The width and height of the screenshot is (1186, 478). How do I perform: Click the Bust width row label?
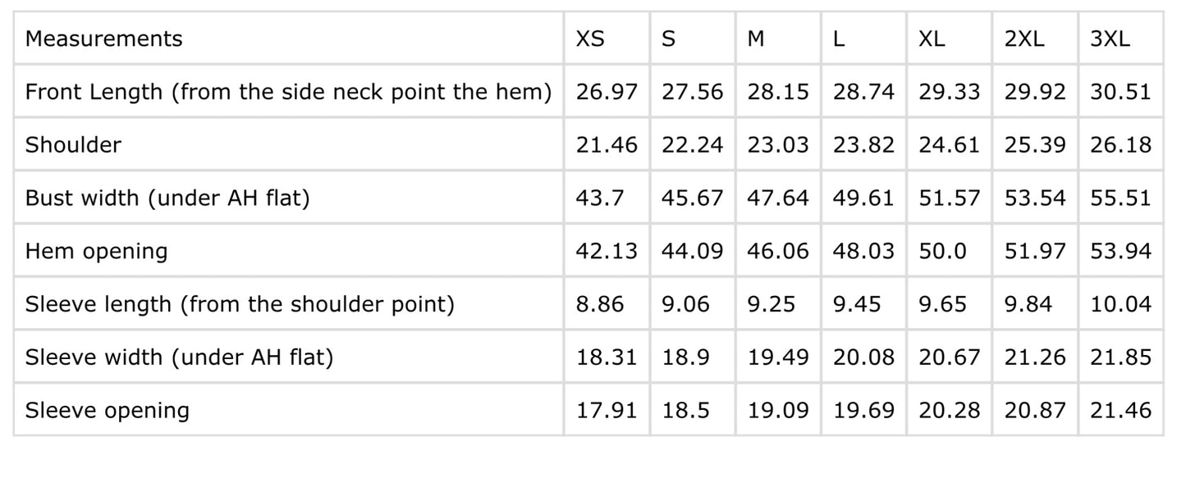tap(167, 198)
